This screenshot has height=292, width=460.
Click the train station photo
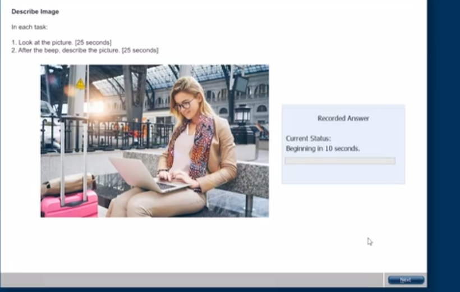pos(154,140)
